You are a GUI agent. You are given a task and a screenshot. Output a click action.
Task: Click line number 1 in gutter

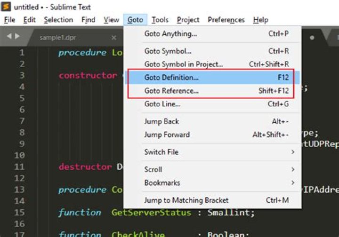22,53
